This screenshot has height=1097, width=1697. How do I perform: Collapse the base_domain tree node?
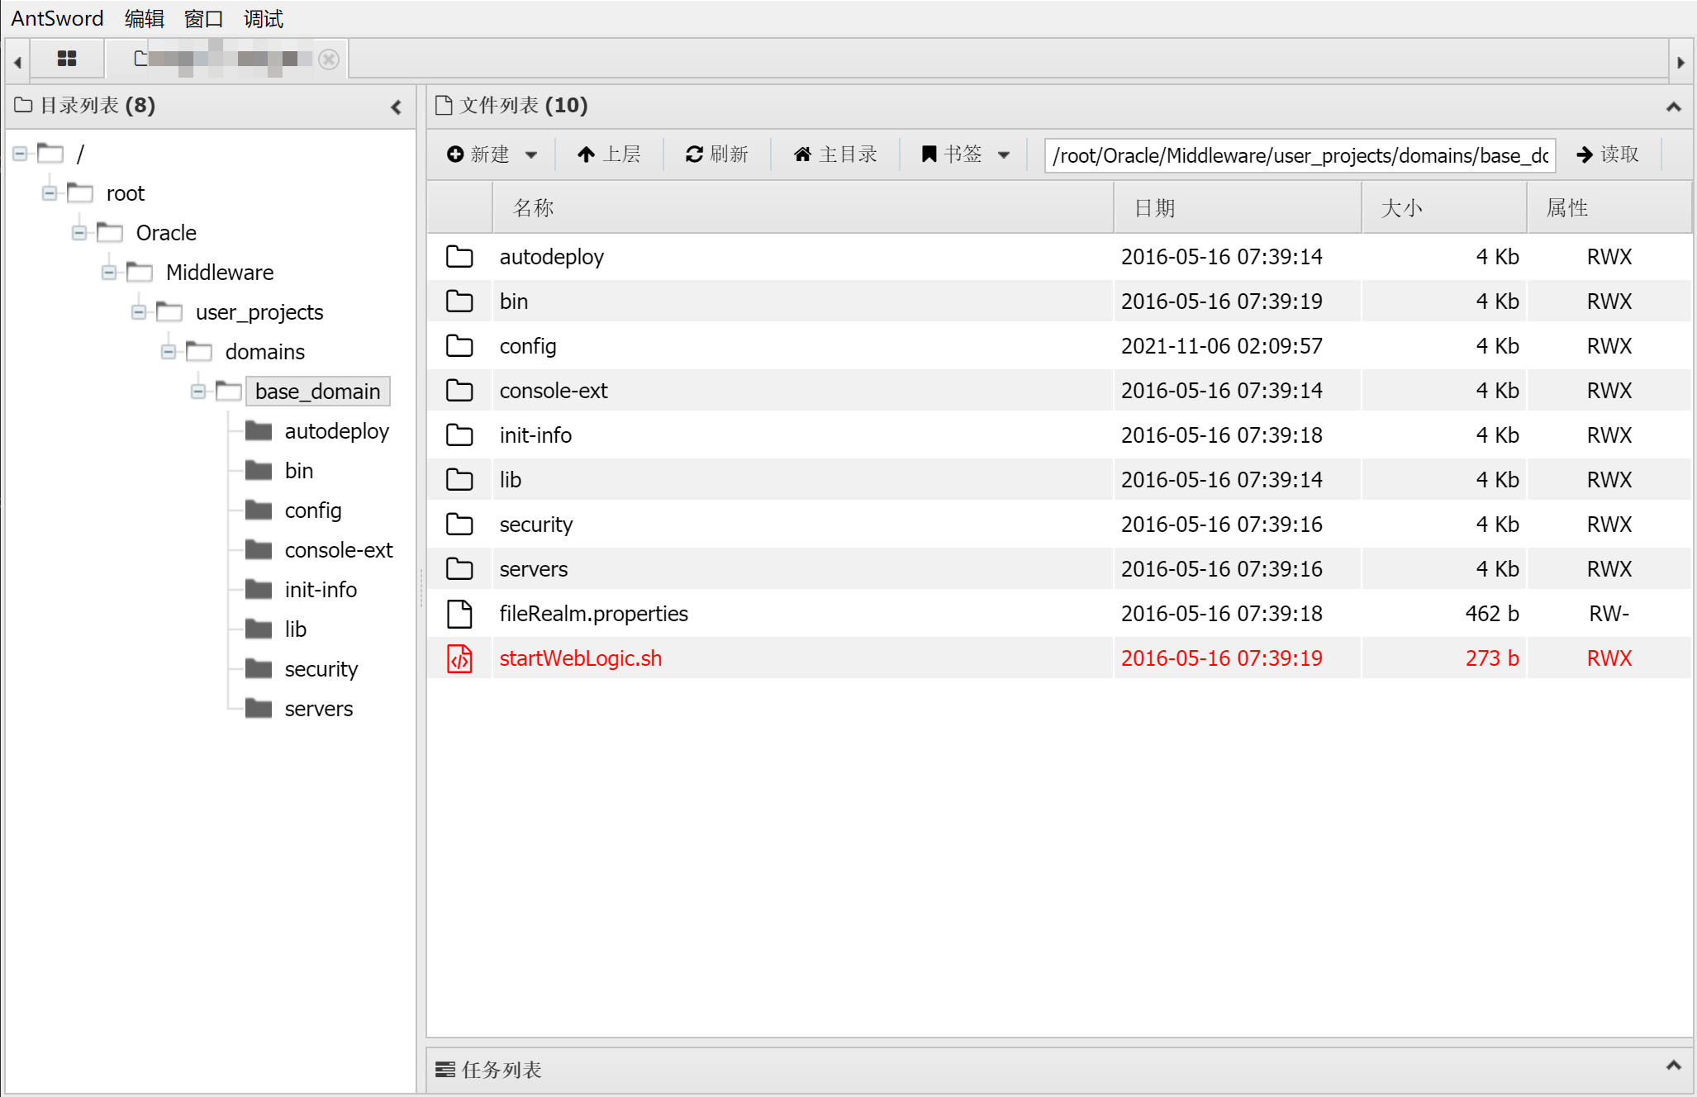(198, 392)
